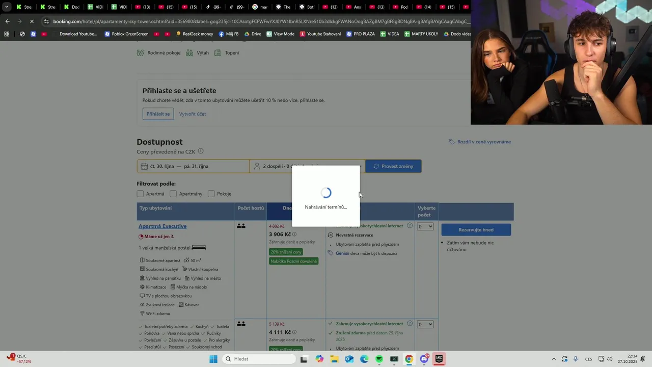Click help icon in first room's conditions
The width and height of the screenshot is (652, 367).
(x=410, y=226)
